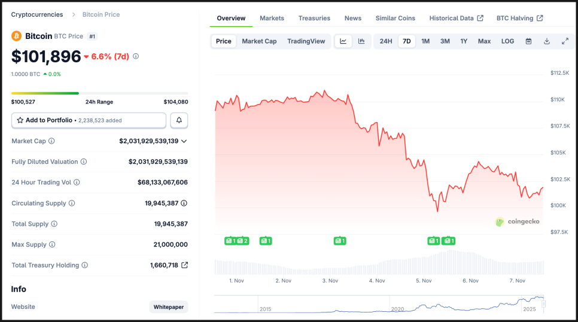
Task: Open the Markets tab
Action: point(272,18)
